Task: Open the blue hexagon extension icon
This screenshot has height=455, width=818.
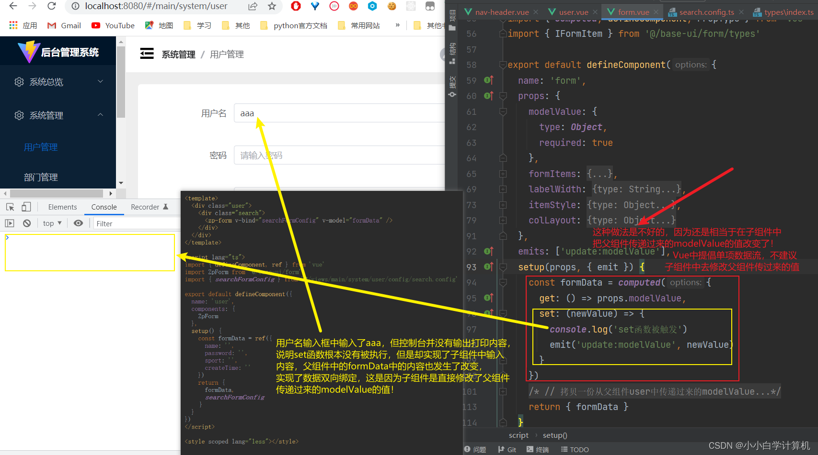Action: 372,6
